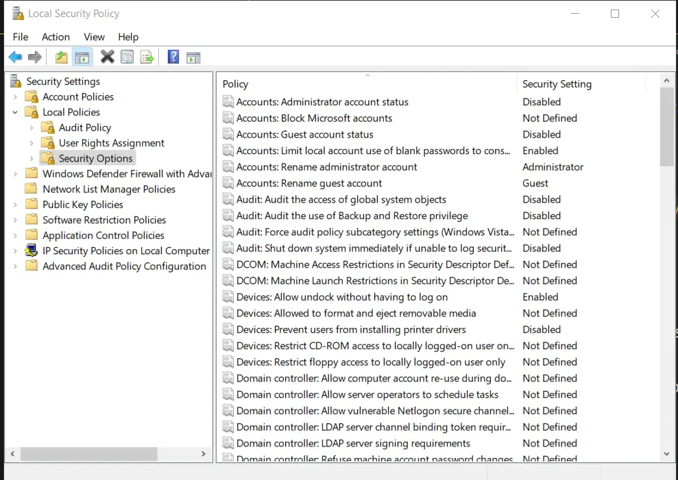
Task: Toggle the Show/Hide Action Pane icon
Action: pyautogui.click(x=193, y=58)
